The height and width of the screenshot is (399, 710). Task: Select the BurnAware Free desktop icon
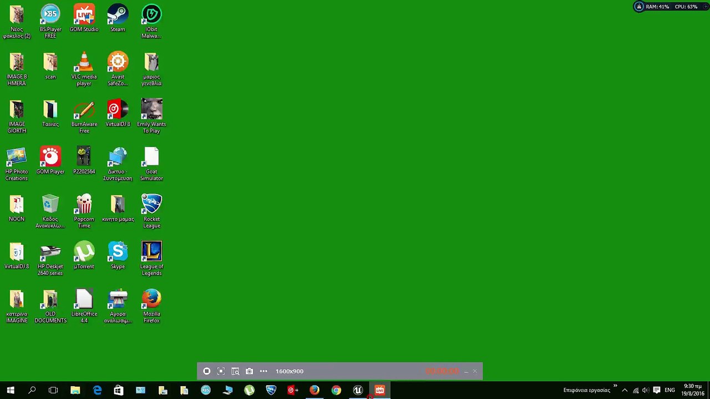(84, 116)
